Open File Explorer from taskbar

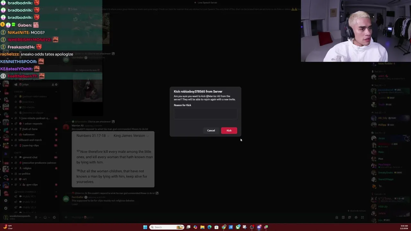(202, 227)
